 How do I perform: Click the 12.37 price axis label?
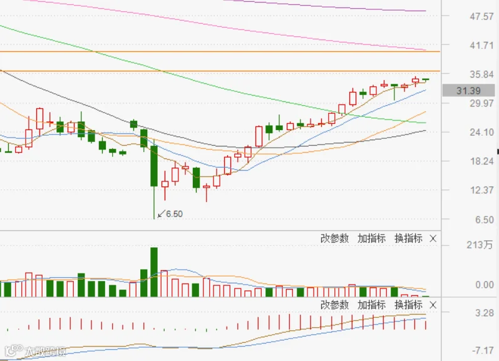pos(481,190)
